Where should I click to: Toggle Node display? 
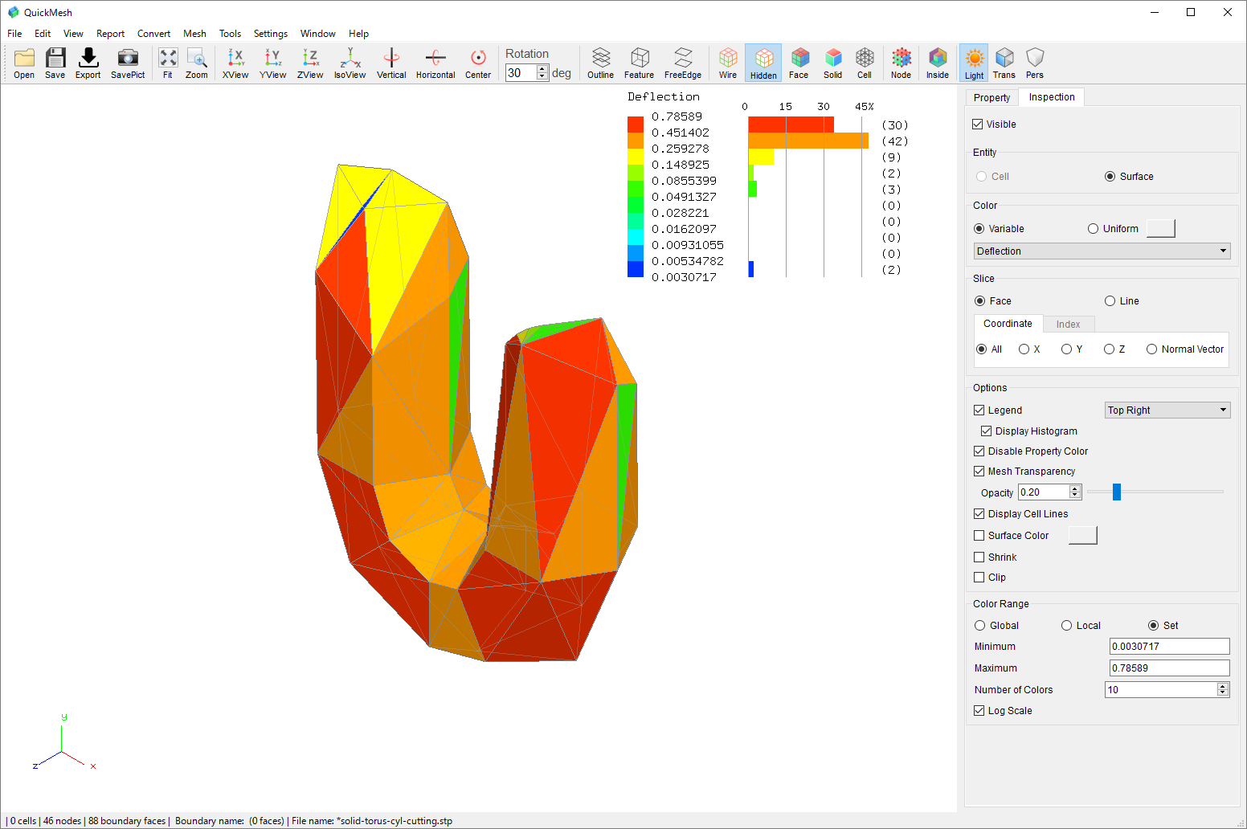pyautogui.click(x=902, y=63)
